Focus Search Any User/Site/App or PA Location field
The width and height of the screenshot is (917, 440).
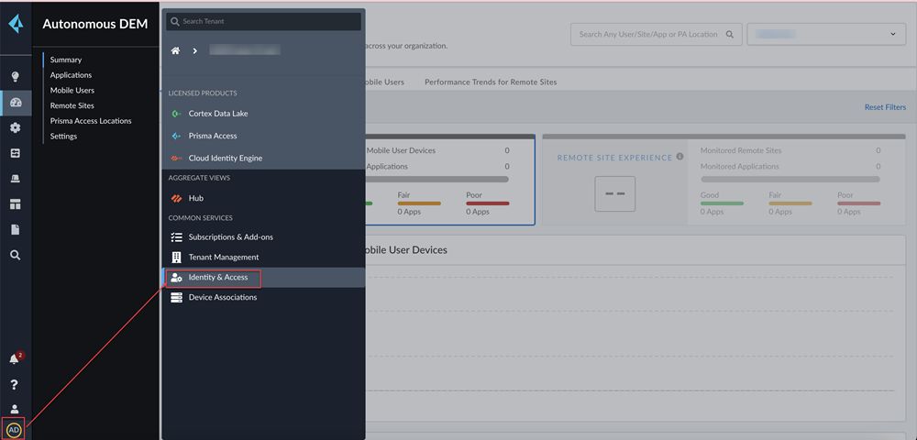[x=657, y=35]
